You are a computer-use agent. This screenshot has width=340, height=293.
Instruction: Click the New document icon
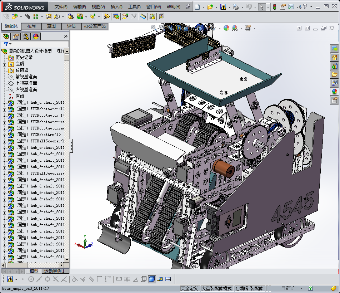[x=197, y=7]
